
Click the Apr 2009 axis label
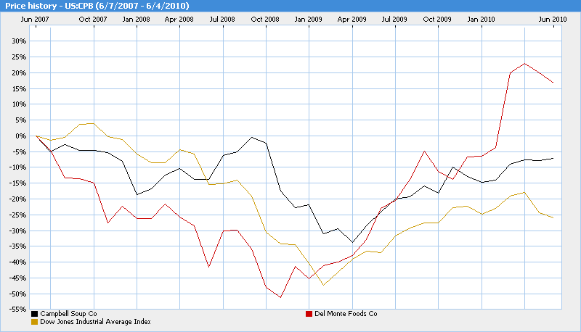coord(352,20)
